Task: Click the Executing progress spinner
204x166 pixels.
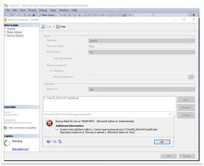Action: click(7, 143)
